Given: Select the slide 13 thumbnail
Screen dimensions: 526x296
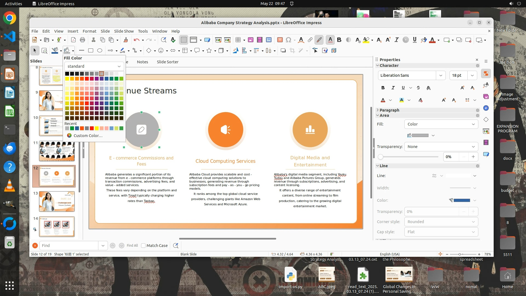Looking at the screenshot, I should 57,201.
